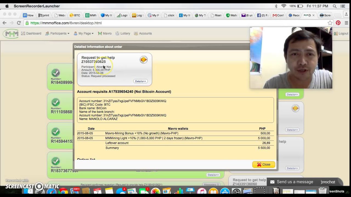Viewport: 351px width, 197px height.
Task: Click the Bluetooth status icon
Action: tap(276, 6)
